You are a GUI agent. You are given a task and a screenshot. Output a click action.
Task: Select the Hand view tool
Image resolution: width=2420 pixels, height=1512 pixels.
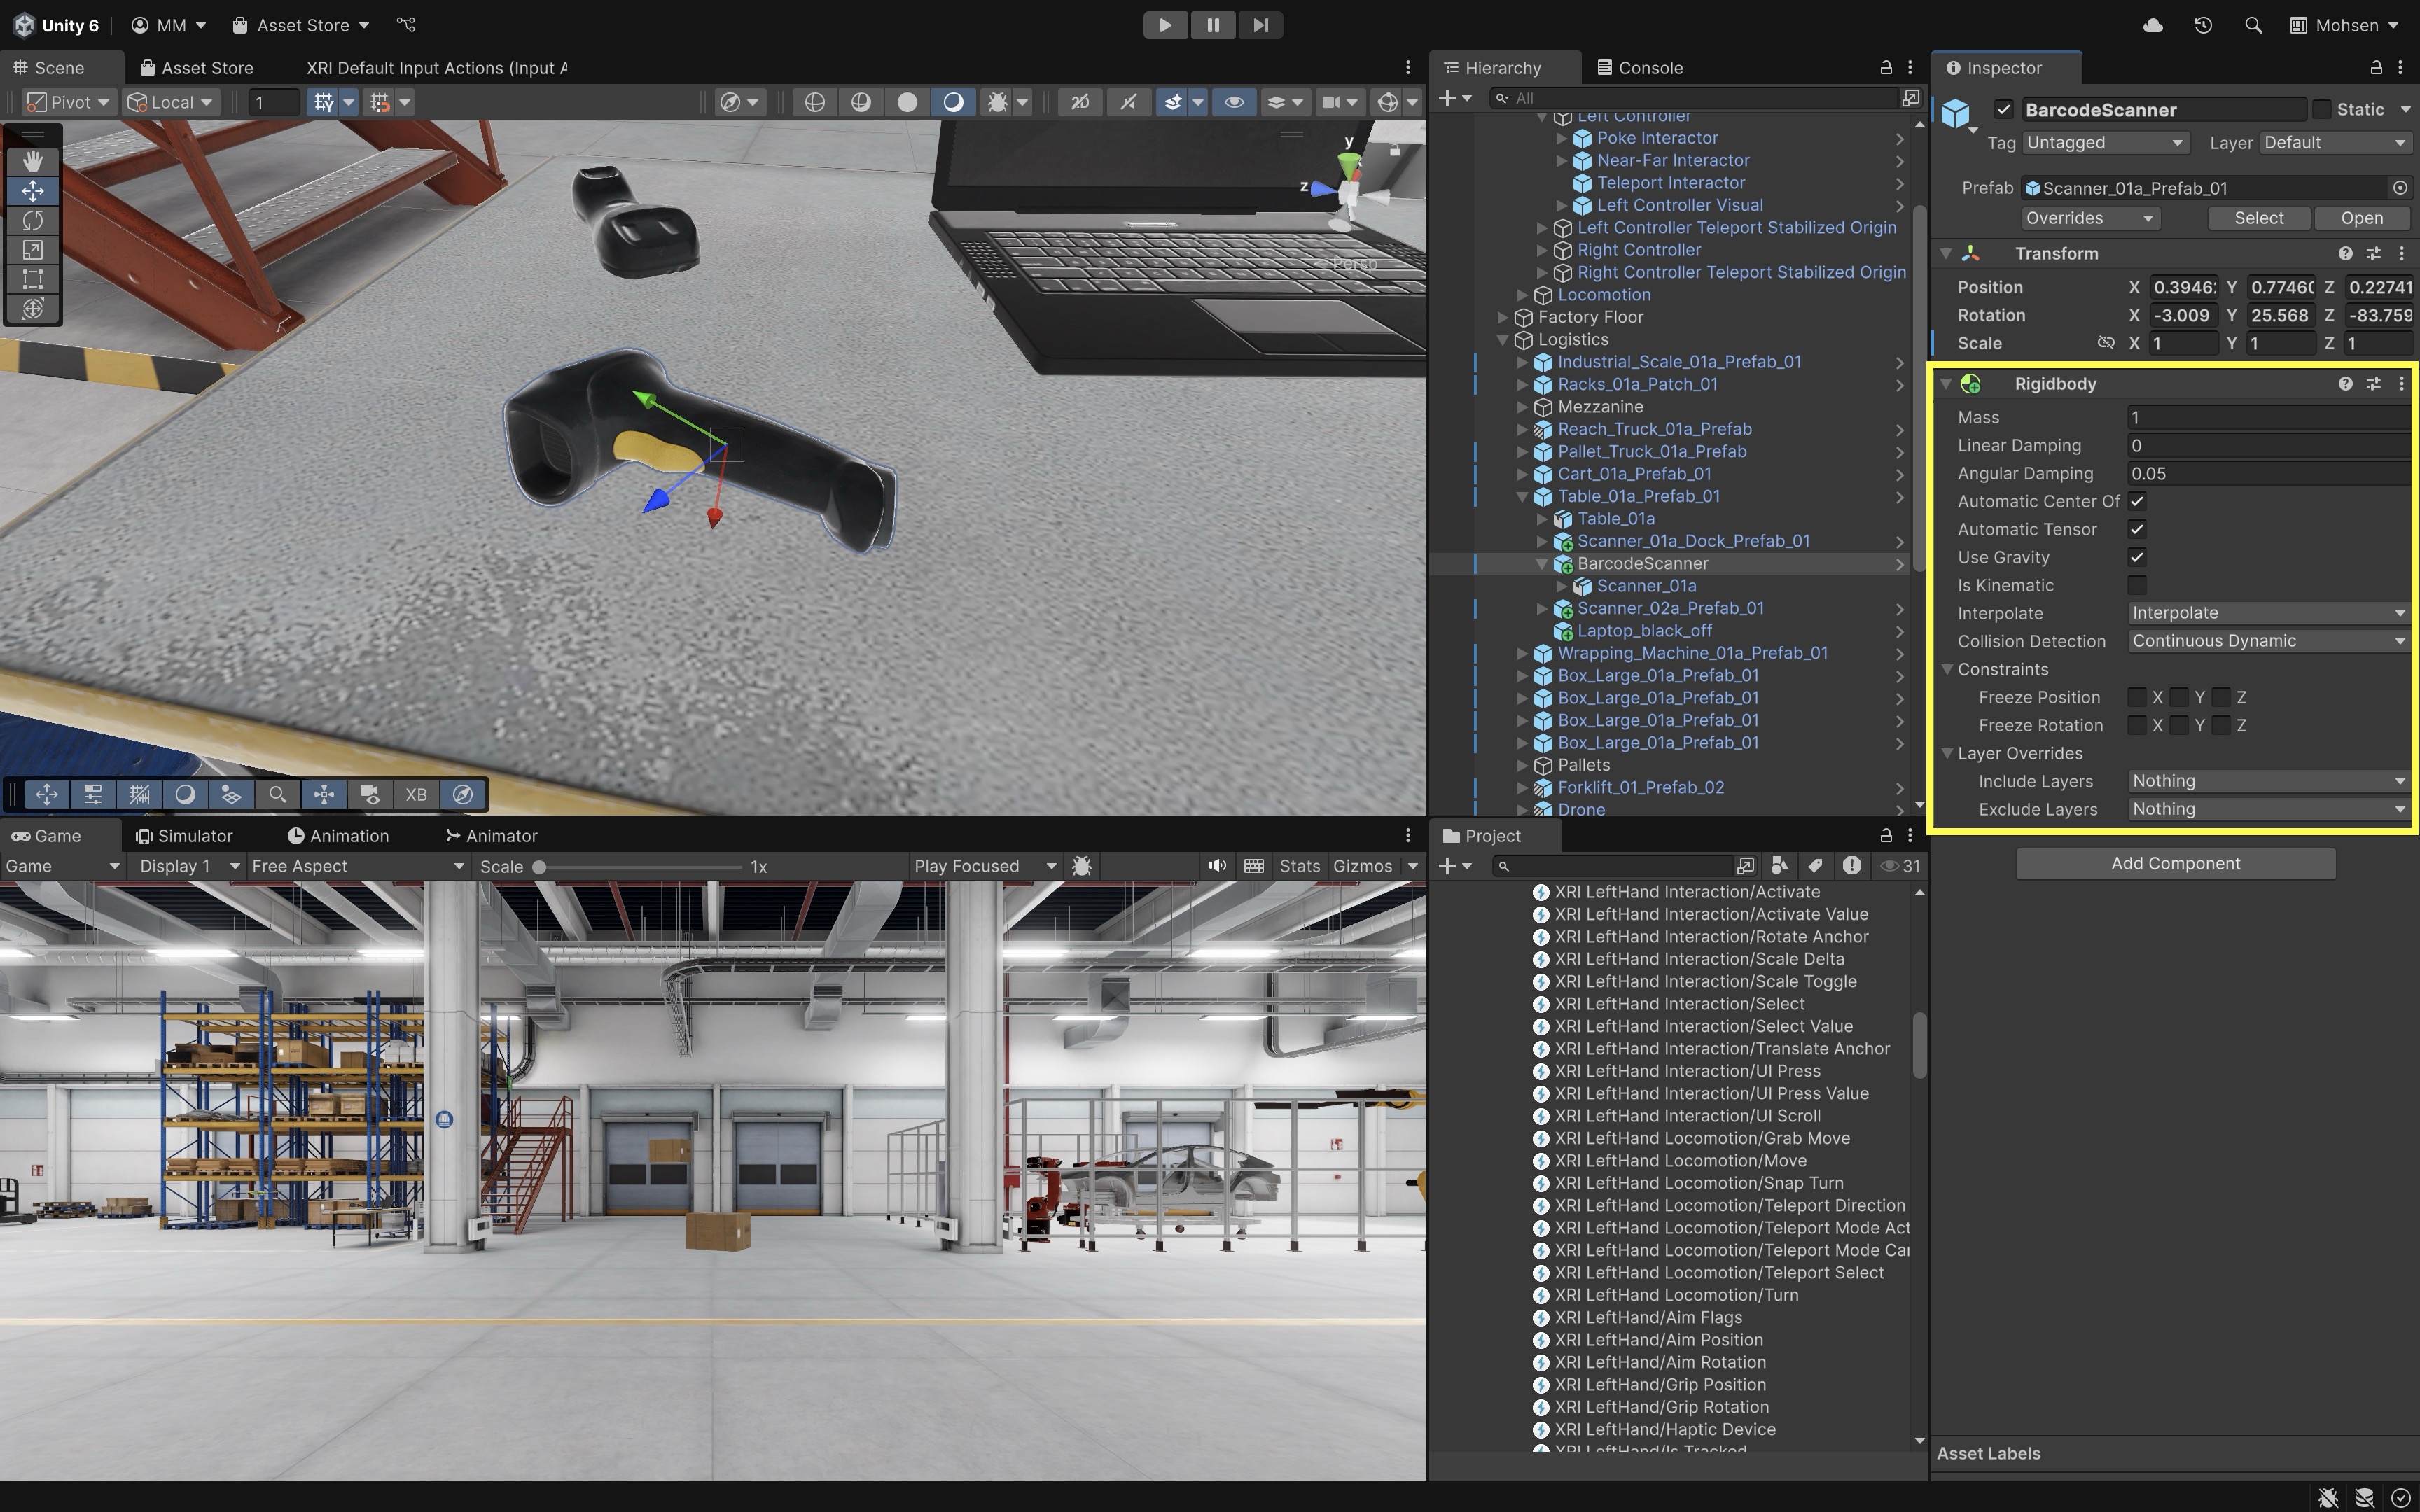point(32,161)
